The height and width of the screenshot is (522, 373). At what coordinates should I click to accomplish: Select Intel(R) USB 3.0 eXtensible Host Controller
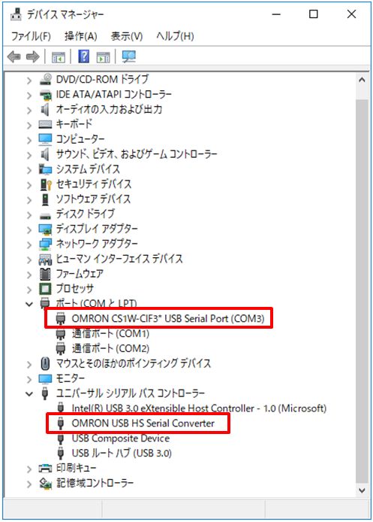pos(199,408)
